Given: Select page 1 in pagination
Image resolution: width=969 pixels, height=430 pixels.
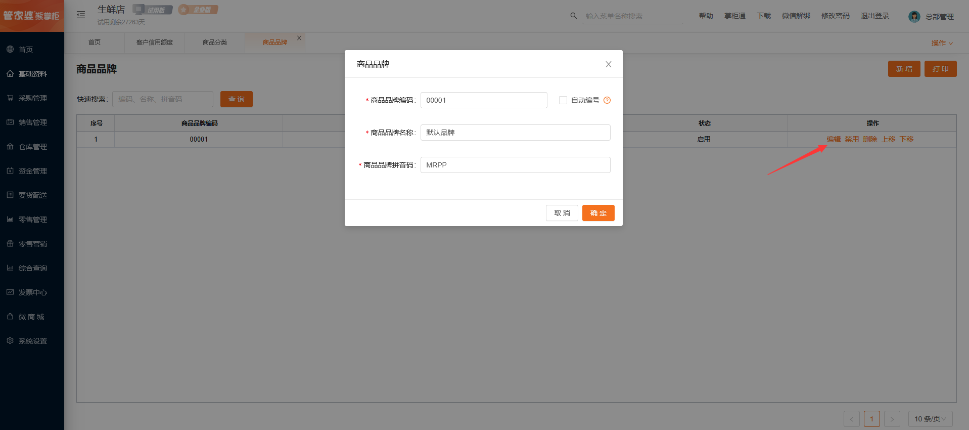Looking at the screenshot, I should coord(872,419).
